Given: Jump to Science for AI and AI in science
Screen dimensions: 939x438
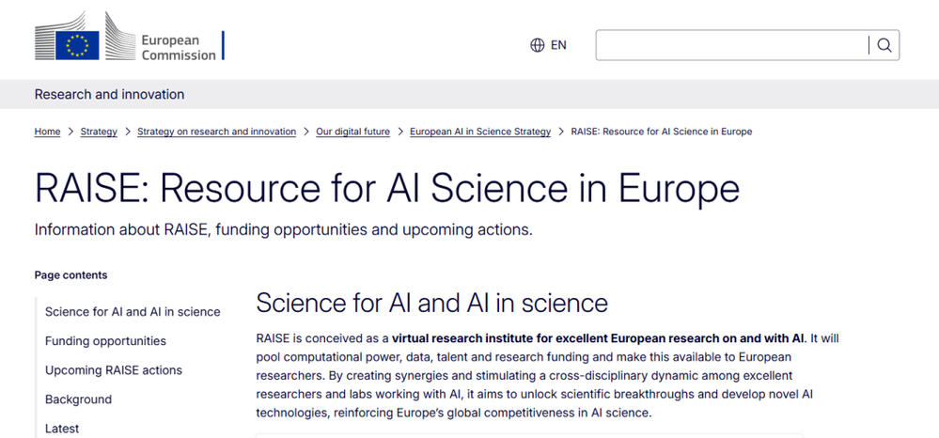Looking at the screenshot, I should [x=133, y=311].
